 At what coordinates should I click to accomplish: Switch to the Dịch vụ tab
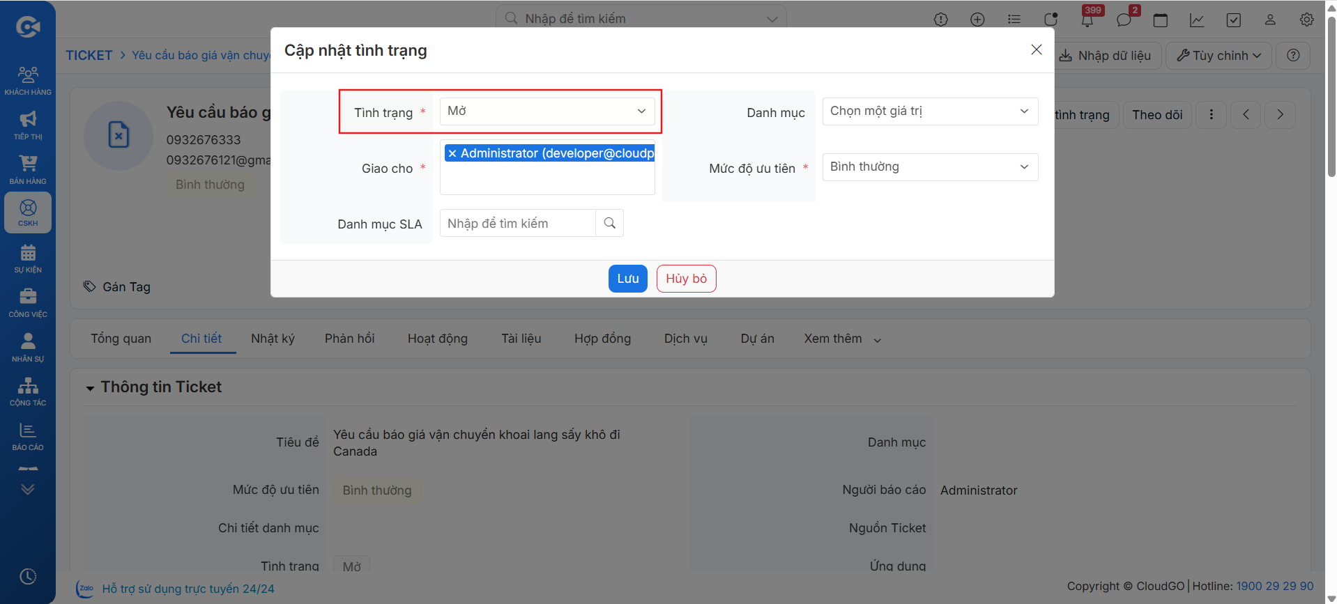(685, 339)
